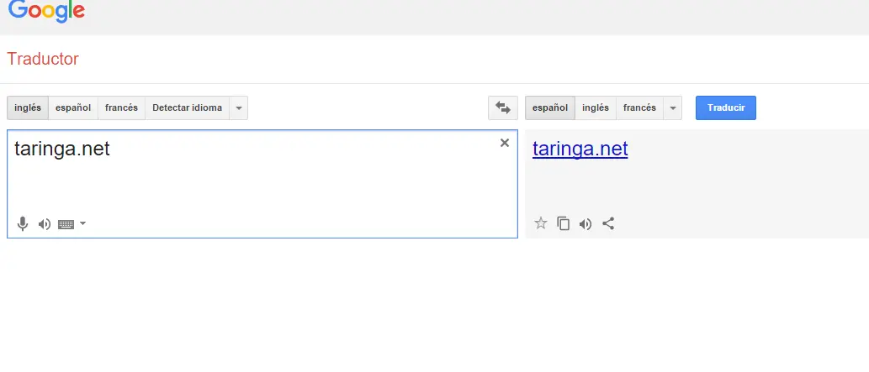Screen dimensions: 869x372
Task: Expand the source language dropdown arrow
Action: click(x=239, y=108)
